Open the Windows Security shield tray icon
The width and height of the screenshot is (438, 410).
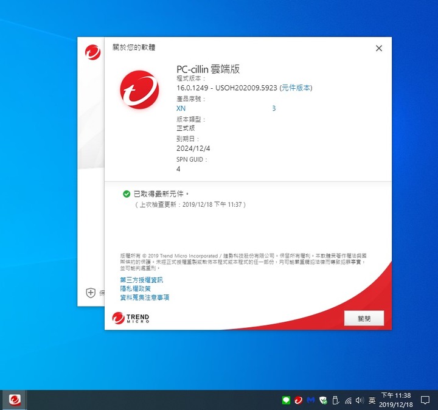point(323,400)
